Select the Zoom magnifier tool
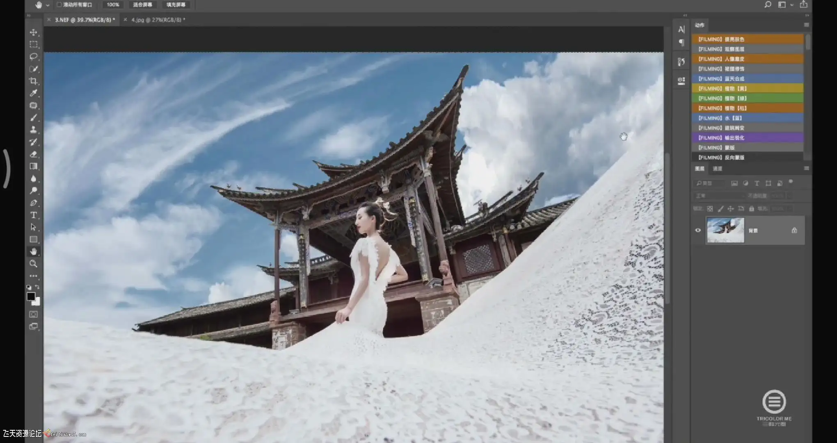 34,264
